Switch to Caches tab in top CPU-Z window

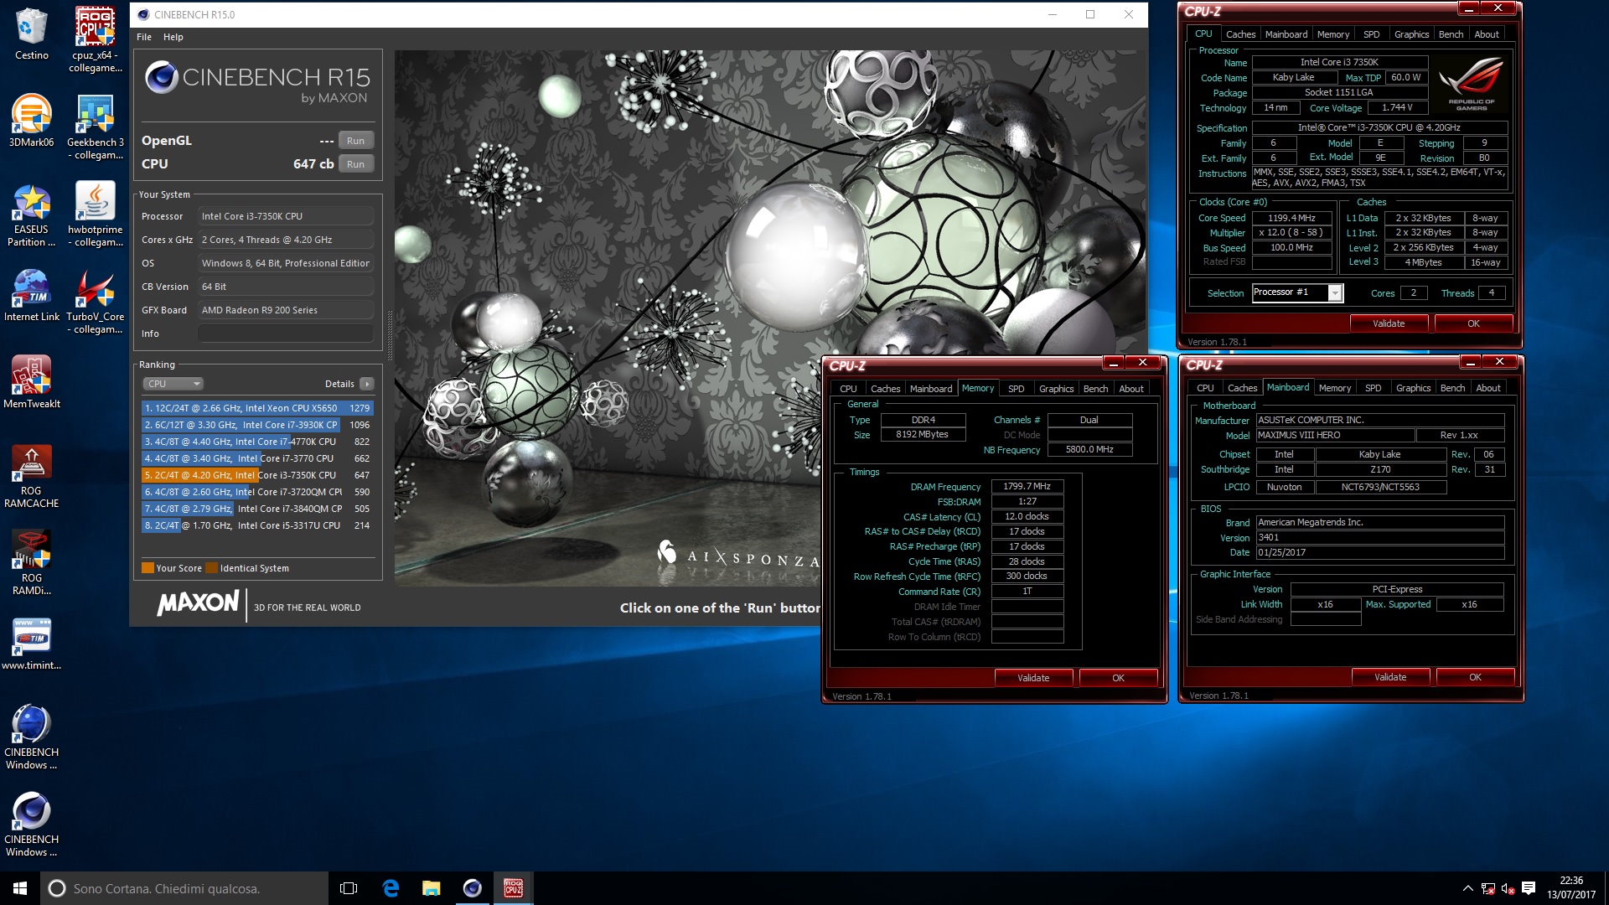click(1240, 34)
